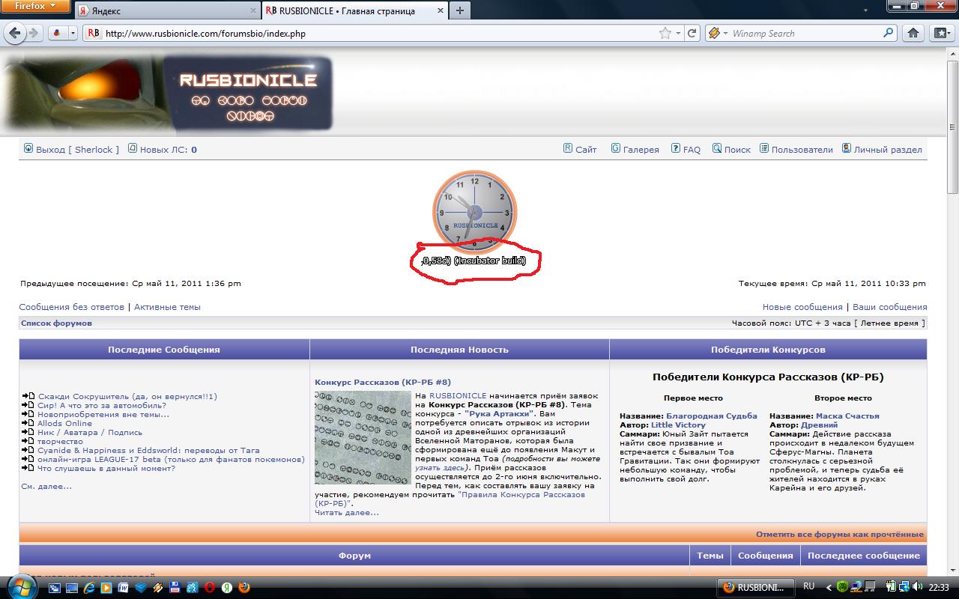Open Активные темы link
Image resolution: width=959 pixels, height=599 pixels.
(x=167, y=307)
